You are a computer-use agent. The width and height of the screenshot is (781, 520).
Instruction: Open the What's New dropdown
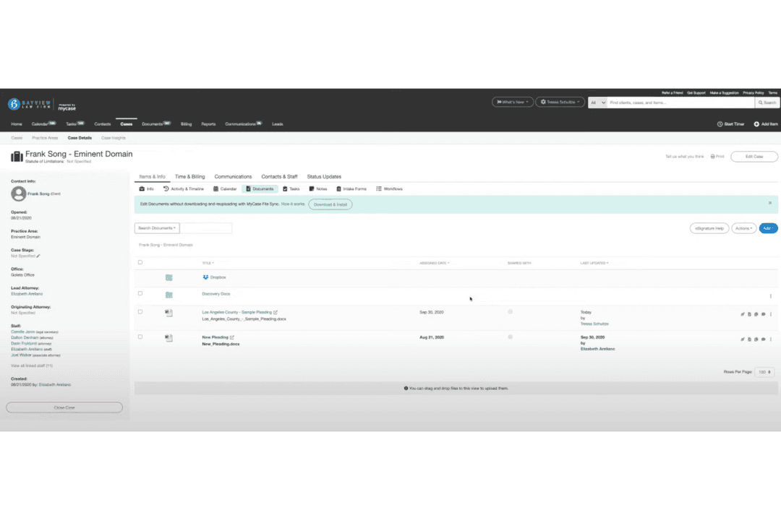pos(513,102)
